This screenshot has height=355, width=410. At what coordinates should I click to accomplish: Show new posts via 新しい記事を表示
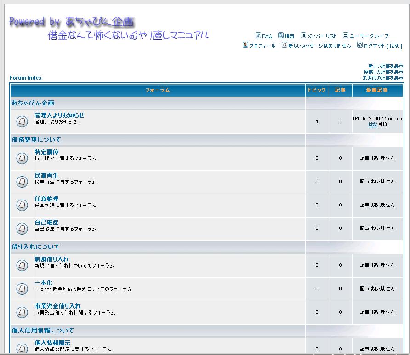point(386,66)
